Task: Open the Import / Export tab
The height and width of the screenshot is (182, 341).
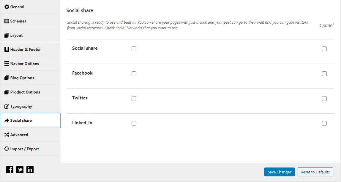Action: coord(30,149)
